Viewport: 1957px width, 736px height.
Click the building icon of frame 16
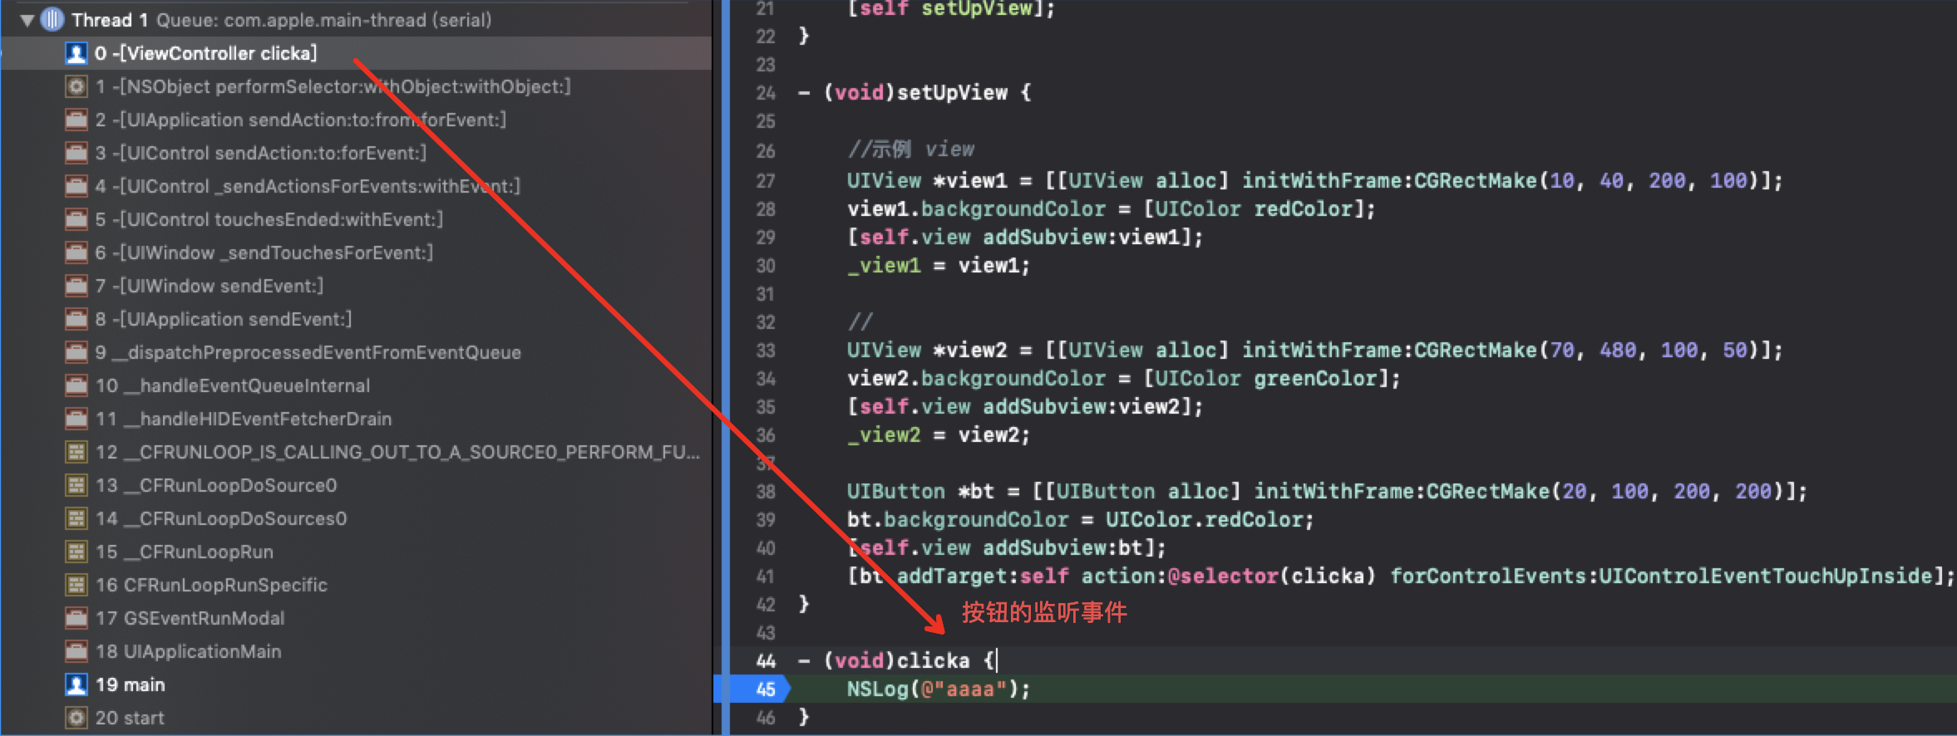tap(76, 585)
